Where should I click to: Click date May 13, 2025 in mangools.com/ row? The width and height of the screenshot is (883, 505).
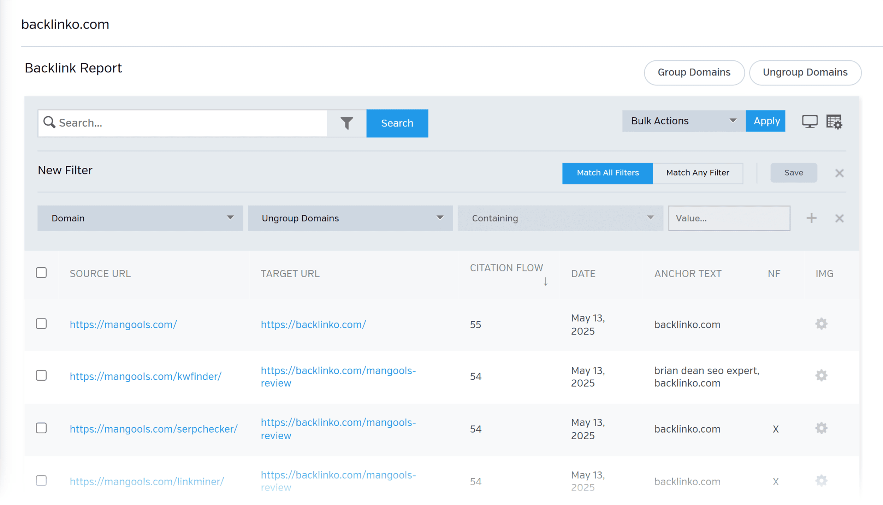point(588,324)
